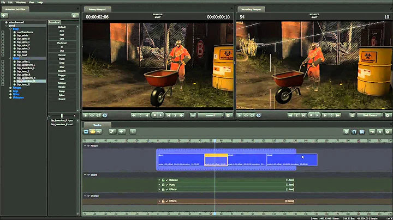The height and width of the screenshot is (220, 393).
Task: Open the File menu
Action: coord(3,3)
